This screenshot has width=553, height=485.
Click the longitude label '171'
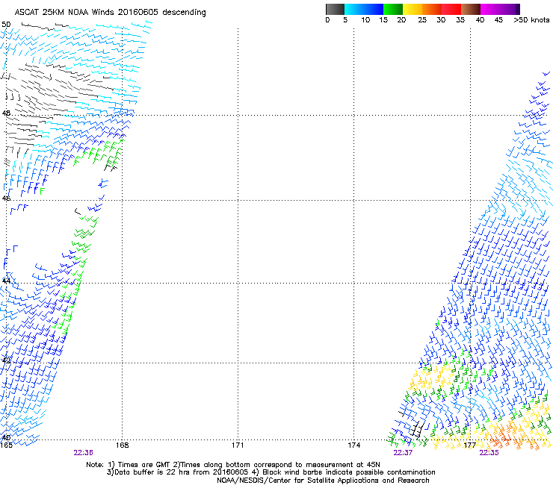[238, 445]
